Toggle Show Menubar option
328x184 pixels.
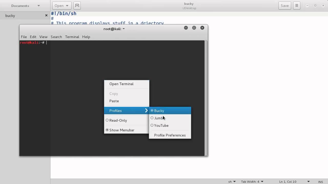(127, 130)
